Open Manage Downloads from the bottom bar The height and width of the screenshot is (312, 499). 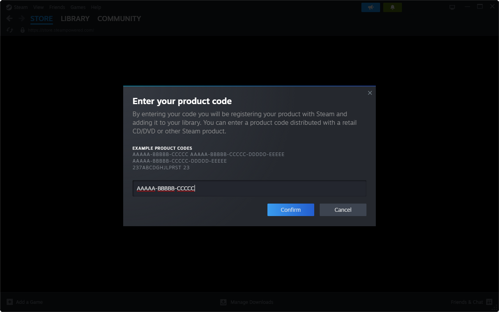(x=223, y=302)
